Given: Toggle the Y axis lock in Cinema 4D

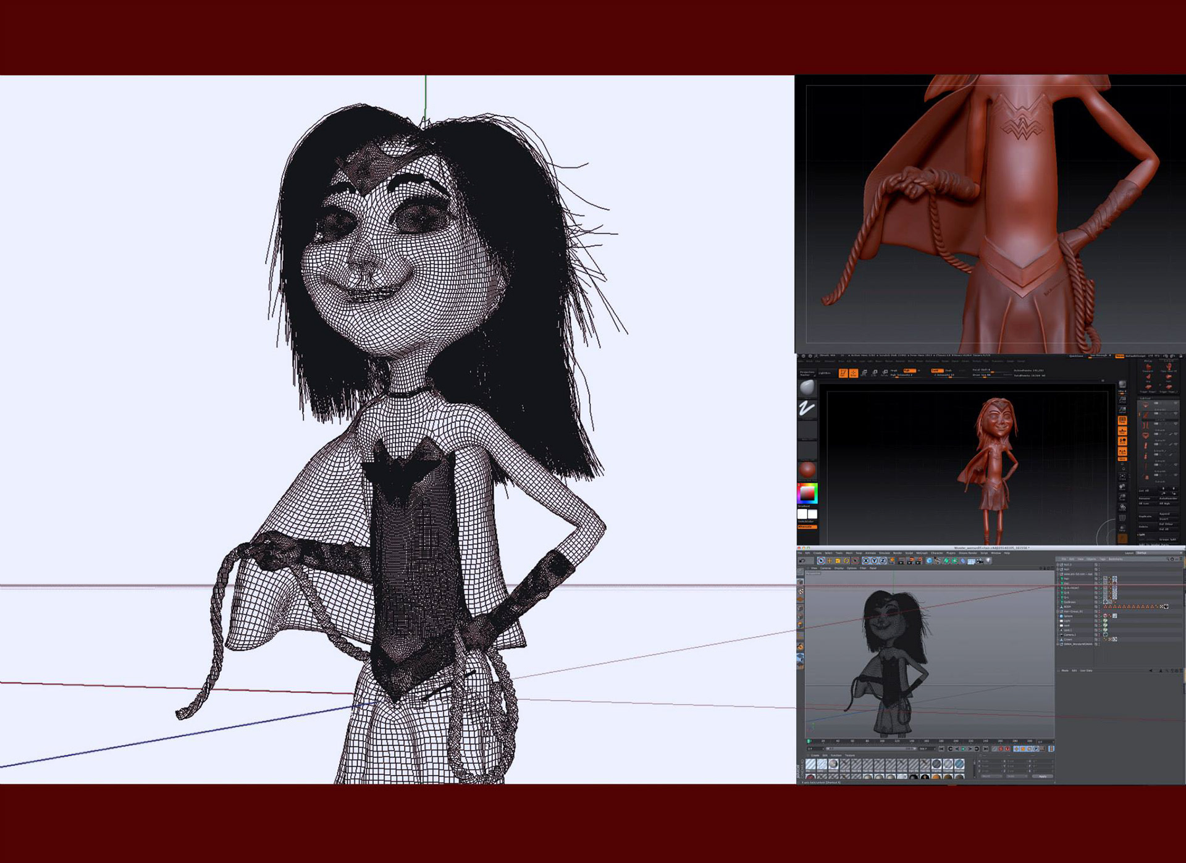Looking at the screenshot, I should pos(874,561).
